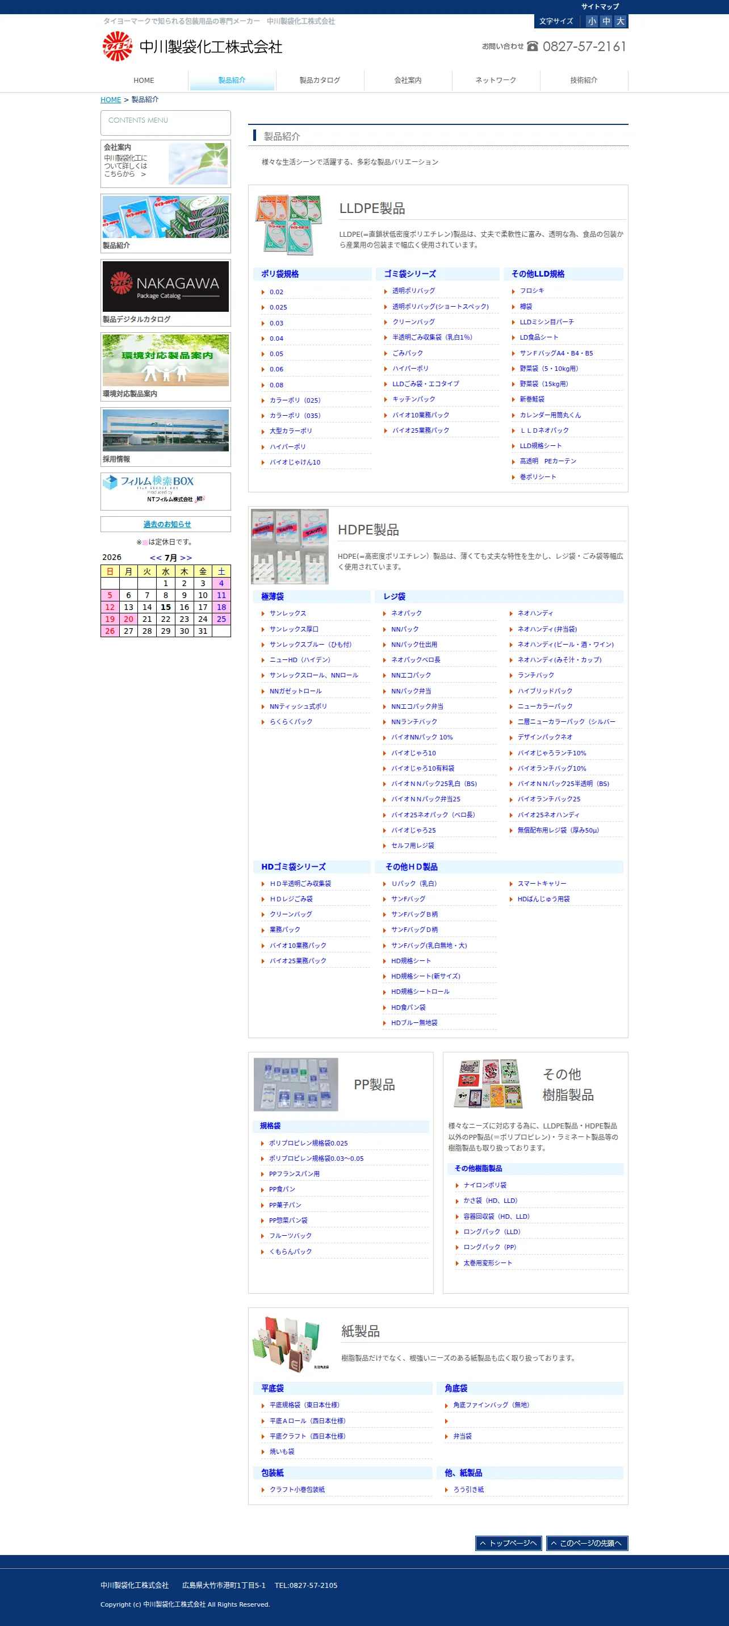Open the 技術紹介 navigation tab
Image resolution: width=729 pixels, height=1626 pixels.
click(x=584, y=80)
